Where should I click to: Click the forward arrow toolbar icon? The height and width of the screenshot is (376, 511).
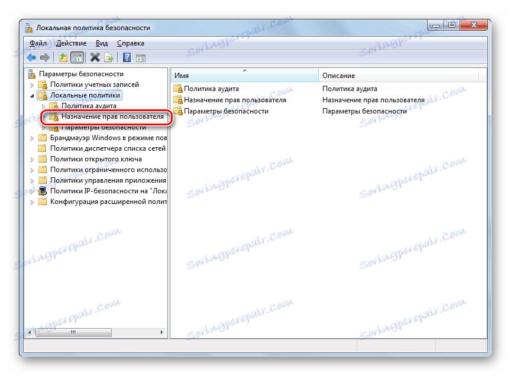pos(44,58)
